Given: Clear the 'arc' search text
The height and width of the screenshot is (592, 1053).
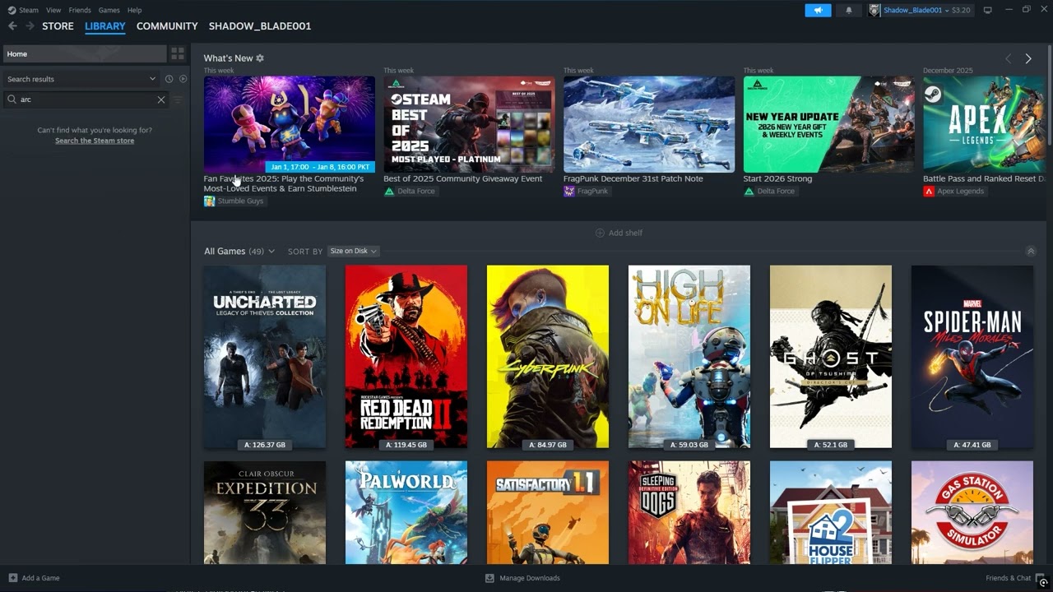Looking at the screenshot, I should [x=161, y=99].
